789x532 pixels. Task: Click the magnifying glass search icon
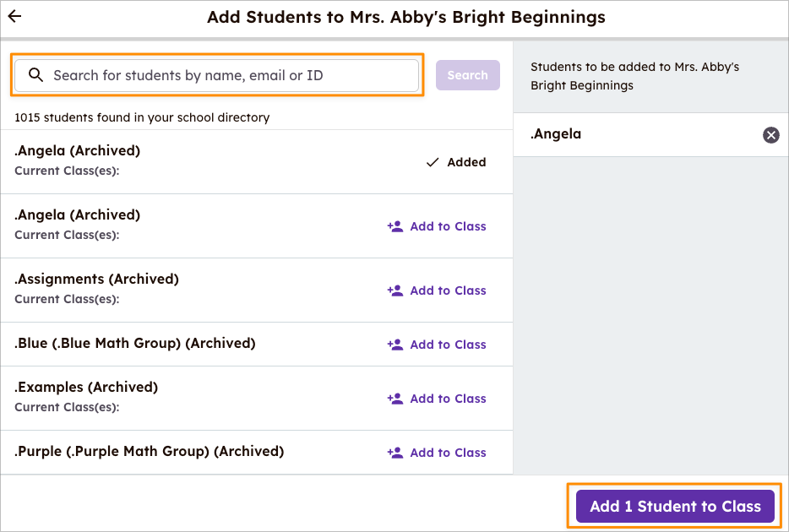[x=35, y=75]
